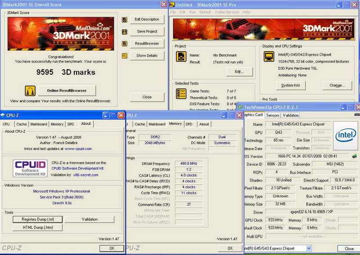
Task: Click the Validation button in CPU-Z Tools
Action: click(90, 220)
